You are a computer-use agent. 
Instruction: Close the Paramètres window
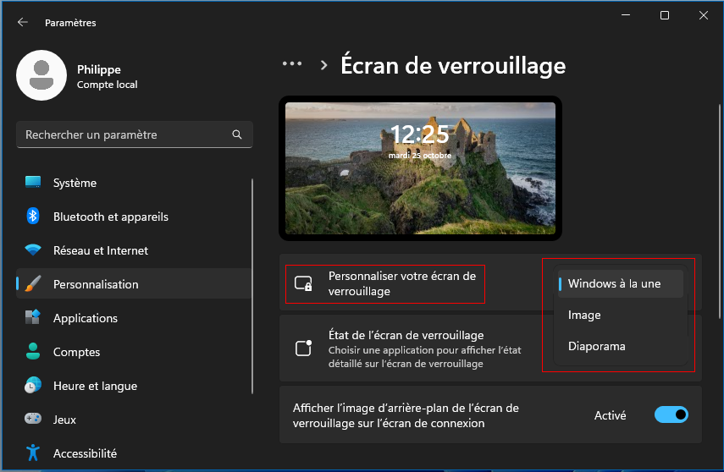click(703, 15)
